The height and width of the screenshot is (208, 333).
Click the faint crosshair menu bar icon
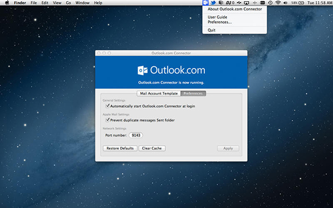click(x=255, y=3)
